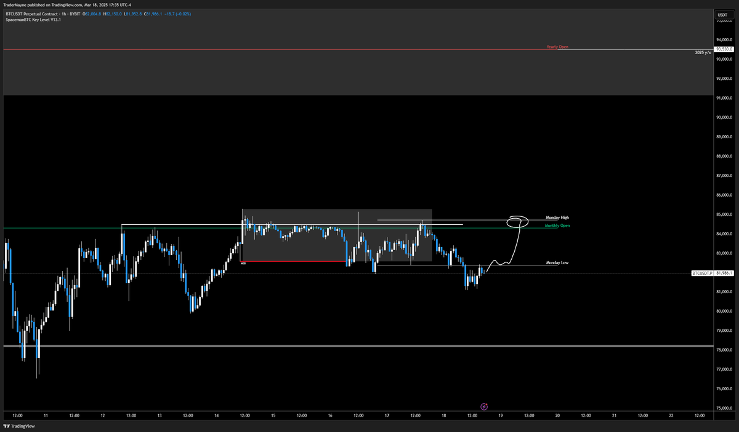The height and width of the screenshot is (432, 739).
Task: Click the close value C81,986.1 in the legend
Action: [153, 13]
